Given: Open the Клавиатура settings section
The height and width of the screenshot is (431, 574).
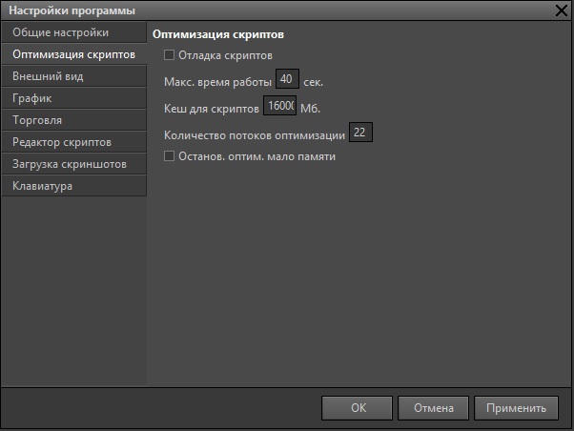Looking at the screenshot, I should point(73,186).
